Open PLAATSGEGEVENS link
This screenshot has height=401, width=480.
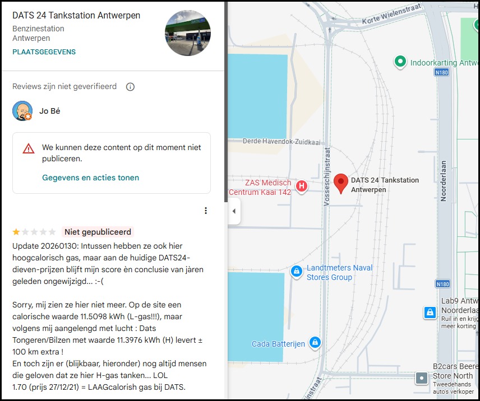(44, 52)
